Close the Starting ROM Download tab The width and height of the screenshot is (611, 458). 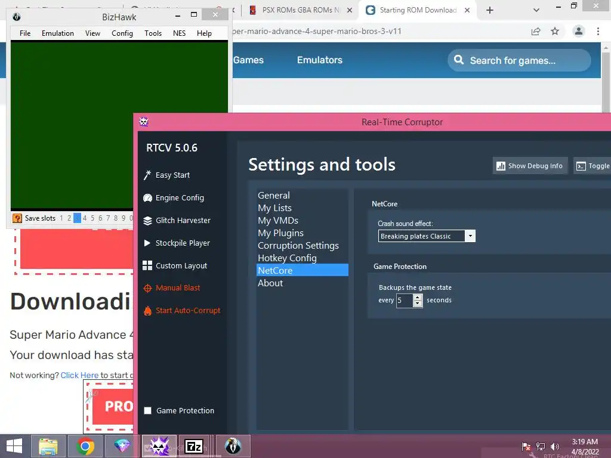[467, 10]
